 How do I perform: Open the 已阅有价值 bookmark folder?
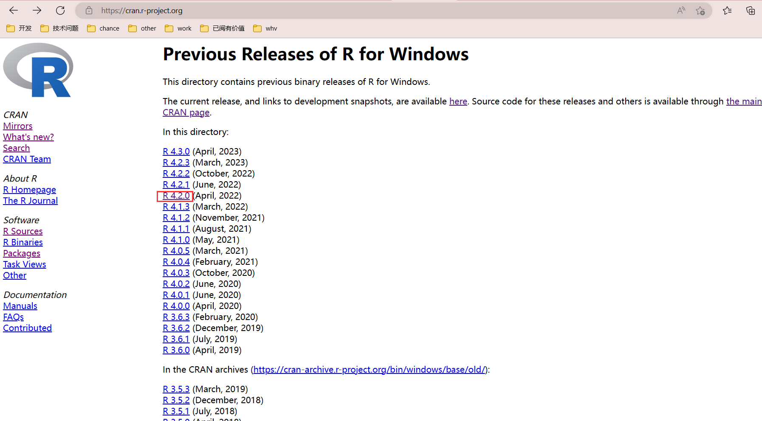[x=223, y=28]
